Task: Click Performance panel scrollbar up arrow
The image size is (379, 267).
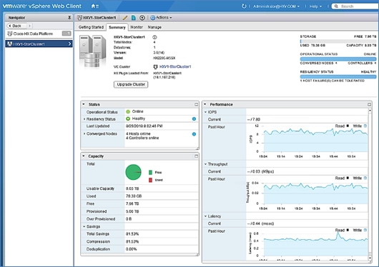Action: 370,111
